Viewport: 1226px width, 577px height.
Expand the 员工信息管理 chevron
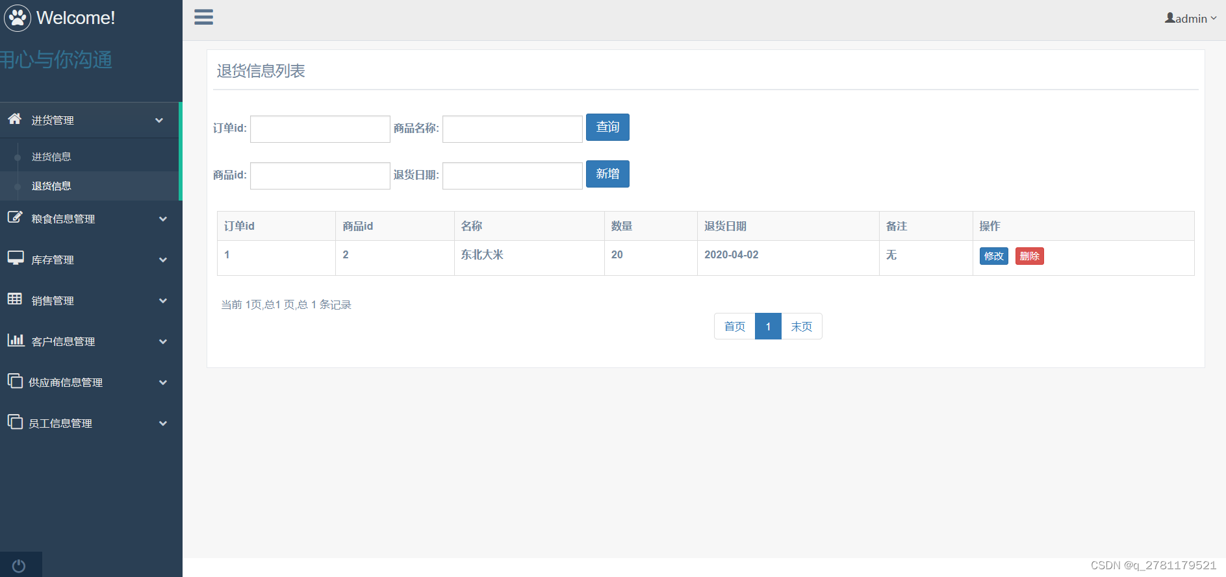pyautogui.click(x=163, y=424)
